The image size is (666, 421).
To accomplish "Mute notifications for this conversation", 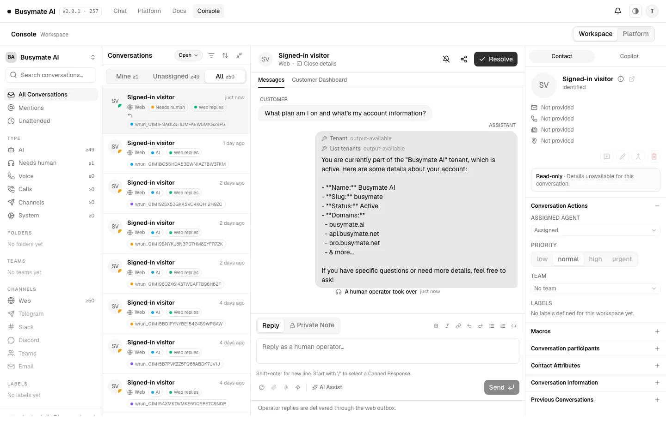I will click(x=446, y=59).
